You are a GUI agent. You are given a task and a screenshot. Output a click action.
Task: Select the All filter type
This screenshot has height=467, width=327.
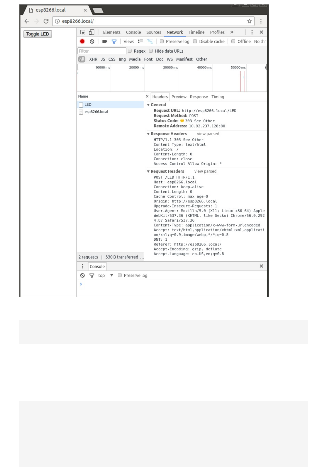82,59
